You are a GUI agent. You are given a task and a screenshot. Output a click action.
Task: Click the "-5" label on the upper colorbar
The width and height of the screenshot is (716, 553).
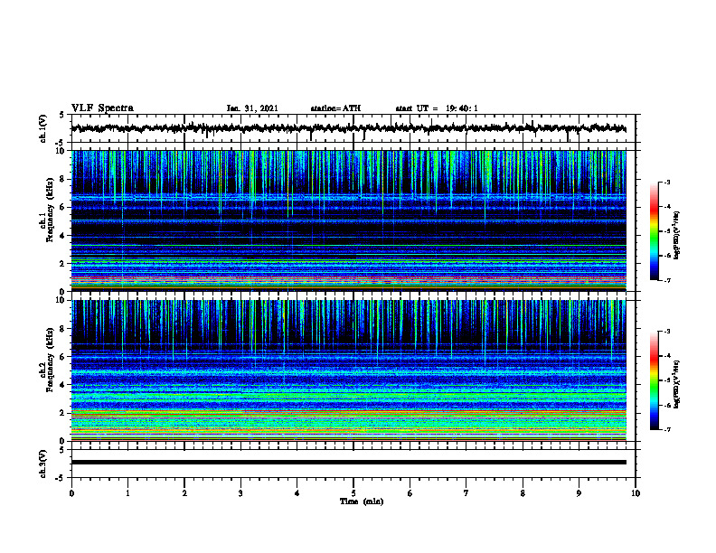pos(666,231)
